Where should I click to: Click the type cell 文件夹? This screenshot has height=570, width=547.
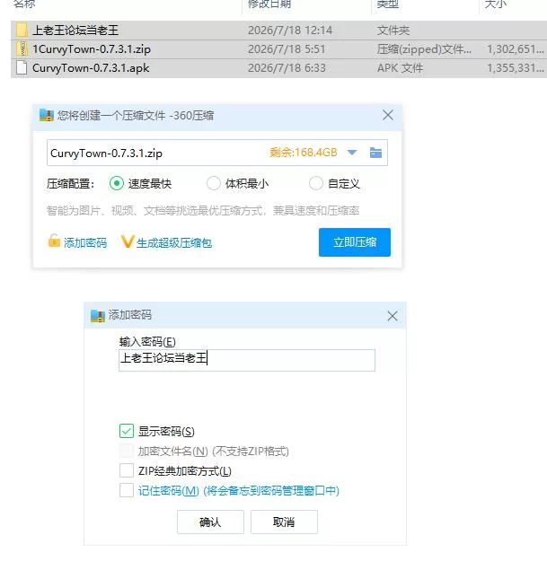(393, 31)
